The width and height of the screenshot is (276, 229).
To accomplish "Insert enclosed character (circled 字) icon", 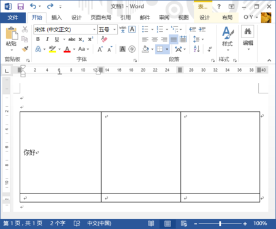I will (132, 49).
